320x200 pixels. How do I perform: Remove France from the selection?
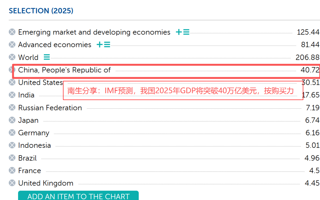12,171
